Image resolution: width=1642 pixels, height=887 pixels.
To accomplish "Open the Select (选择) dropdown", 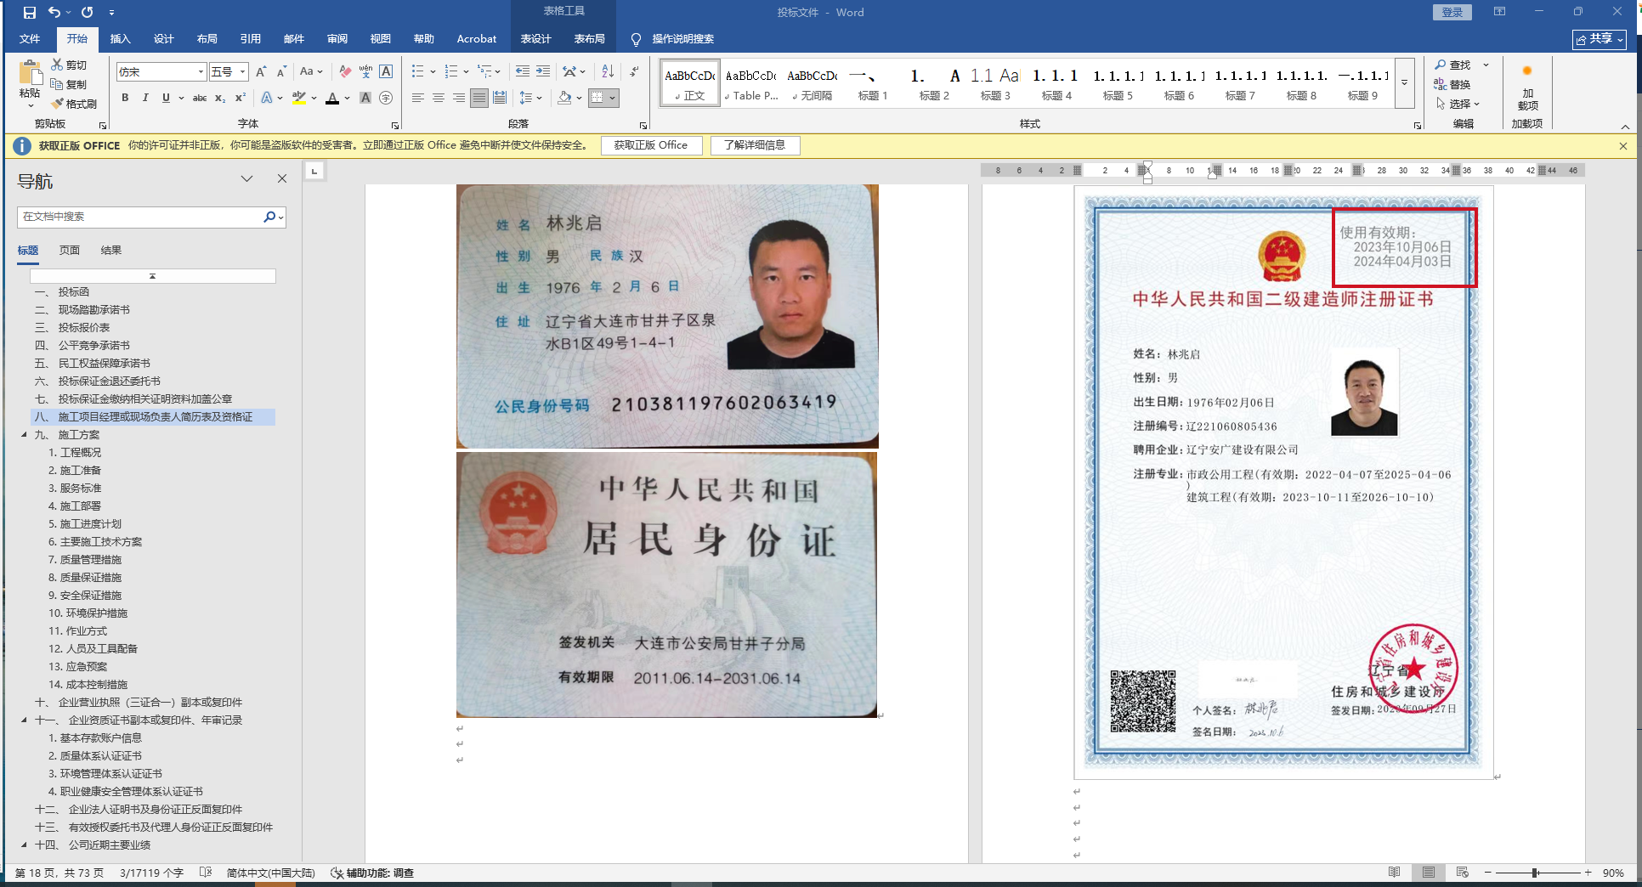I will (1458, 104).
